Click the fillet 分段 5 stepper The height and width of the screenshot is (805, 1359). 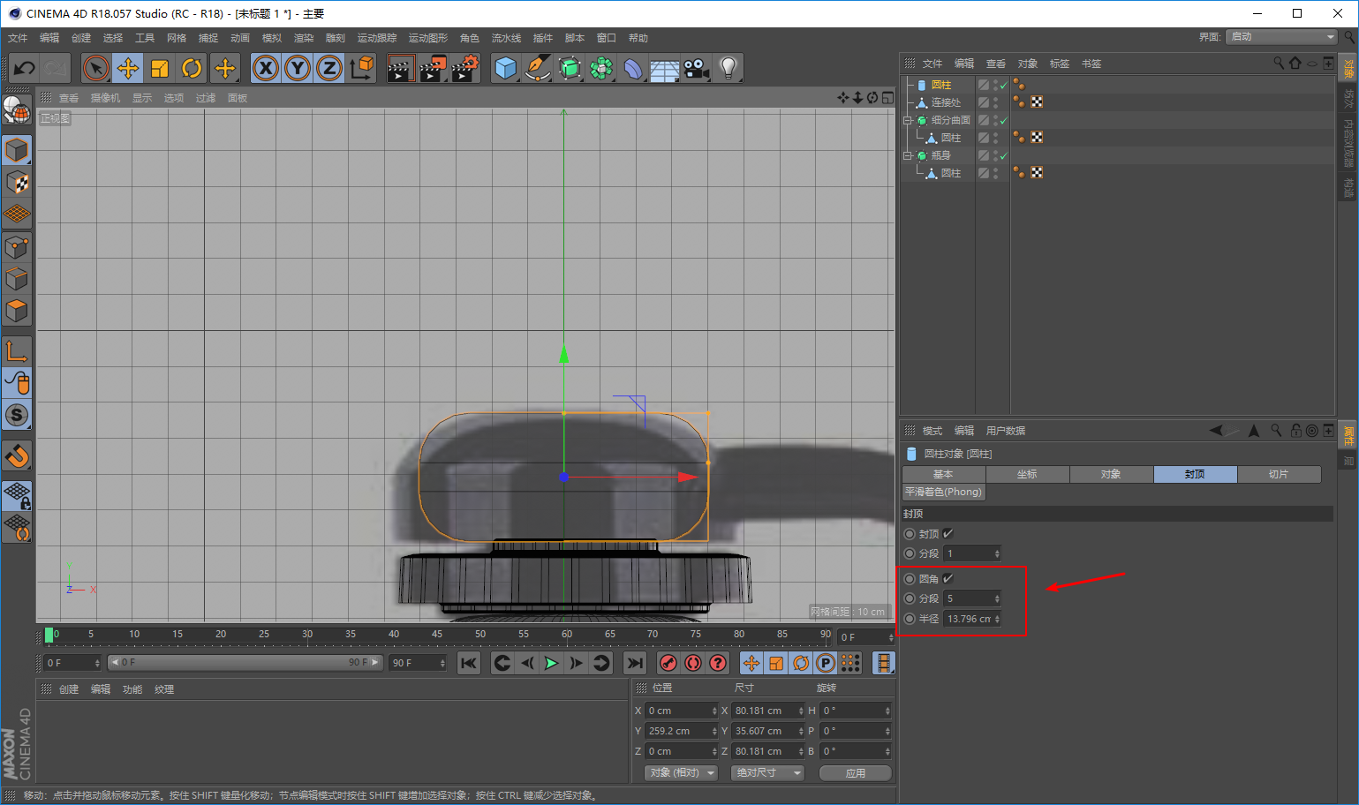tap(997, 598)
